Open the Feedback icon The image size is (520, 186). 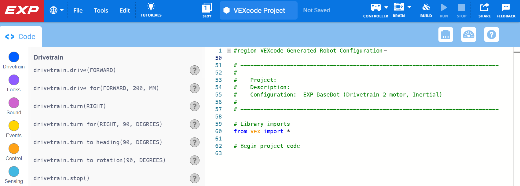click(x=506, y=7)
